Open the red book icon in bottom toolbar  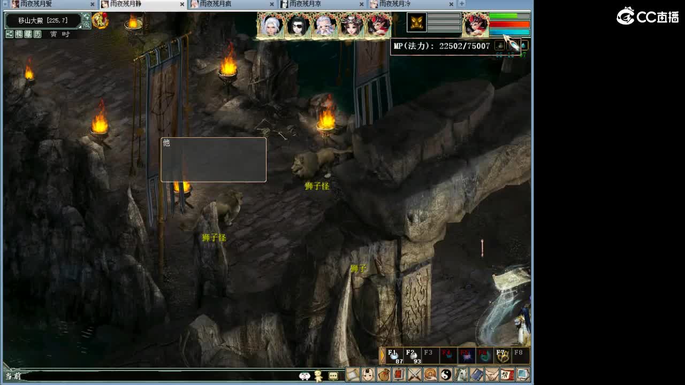pos(399,374)
